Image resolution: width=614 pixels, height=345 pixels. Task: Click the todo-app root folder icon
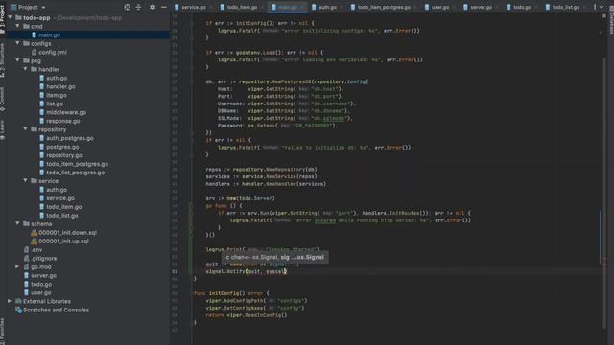point(18,17)
